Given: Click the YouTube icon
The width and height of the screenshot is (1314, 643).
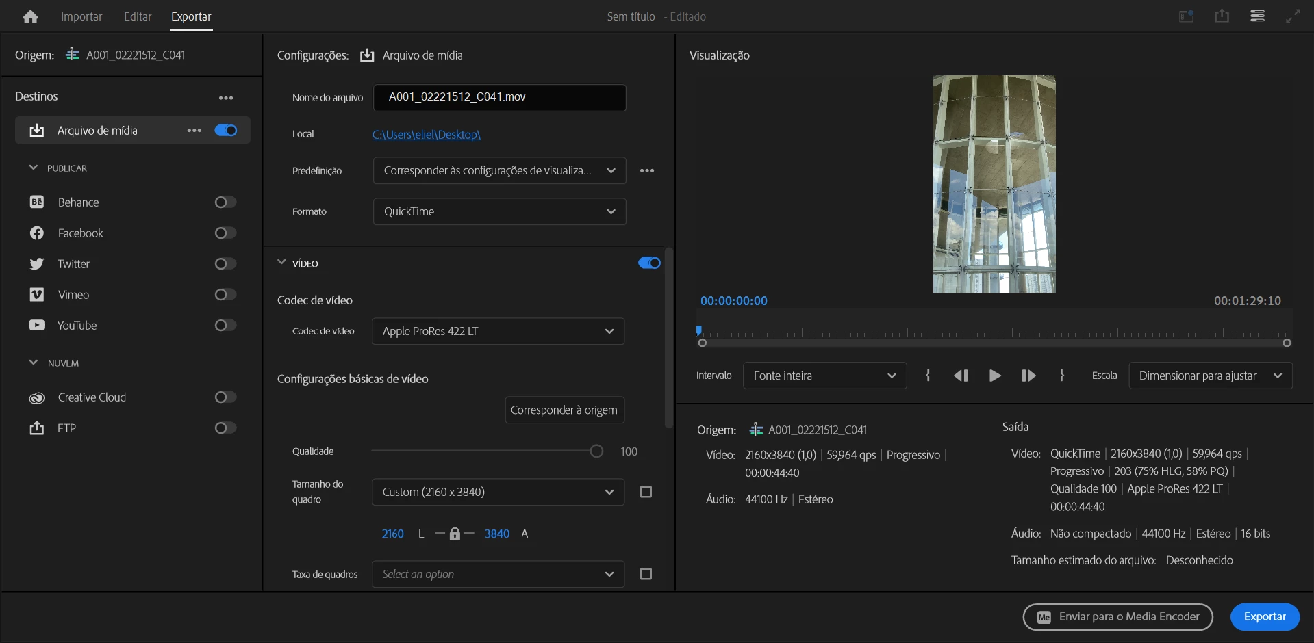Looking at the screenshot, I should point(37,325).
